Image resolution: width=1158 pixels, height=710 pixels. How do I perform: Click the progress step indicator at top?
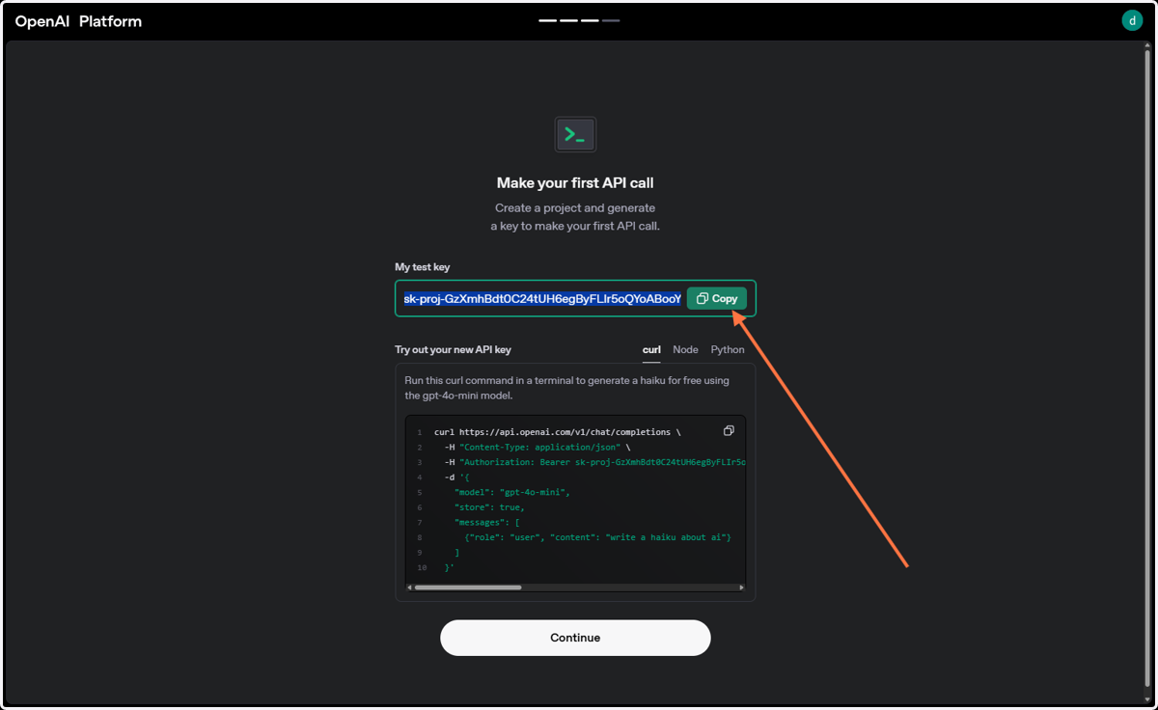(579, 20)
